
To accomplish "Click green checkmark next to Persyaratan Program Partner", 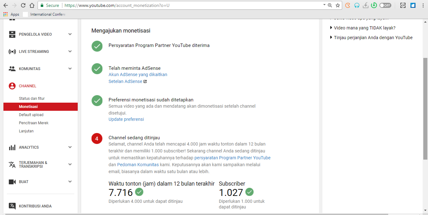I will point(97,46).
